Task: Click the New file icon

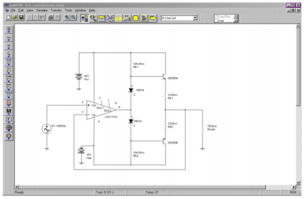Action: coord(8,17)
